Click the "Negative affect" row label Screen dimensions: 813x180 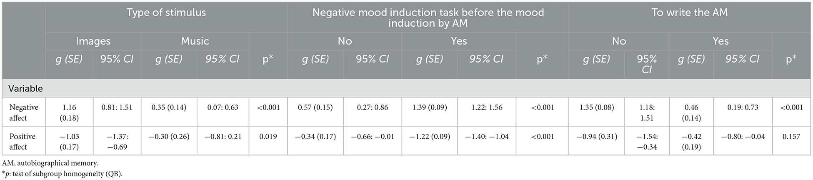point(24,112)
